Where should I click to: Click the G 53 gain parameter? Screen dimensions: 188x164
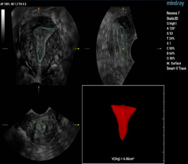(x=169, y=34)
